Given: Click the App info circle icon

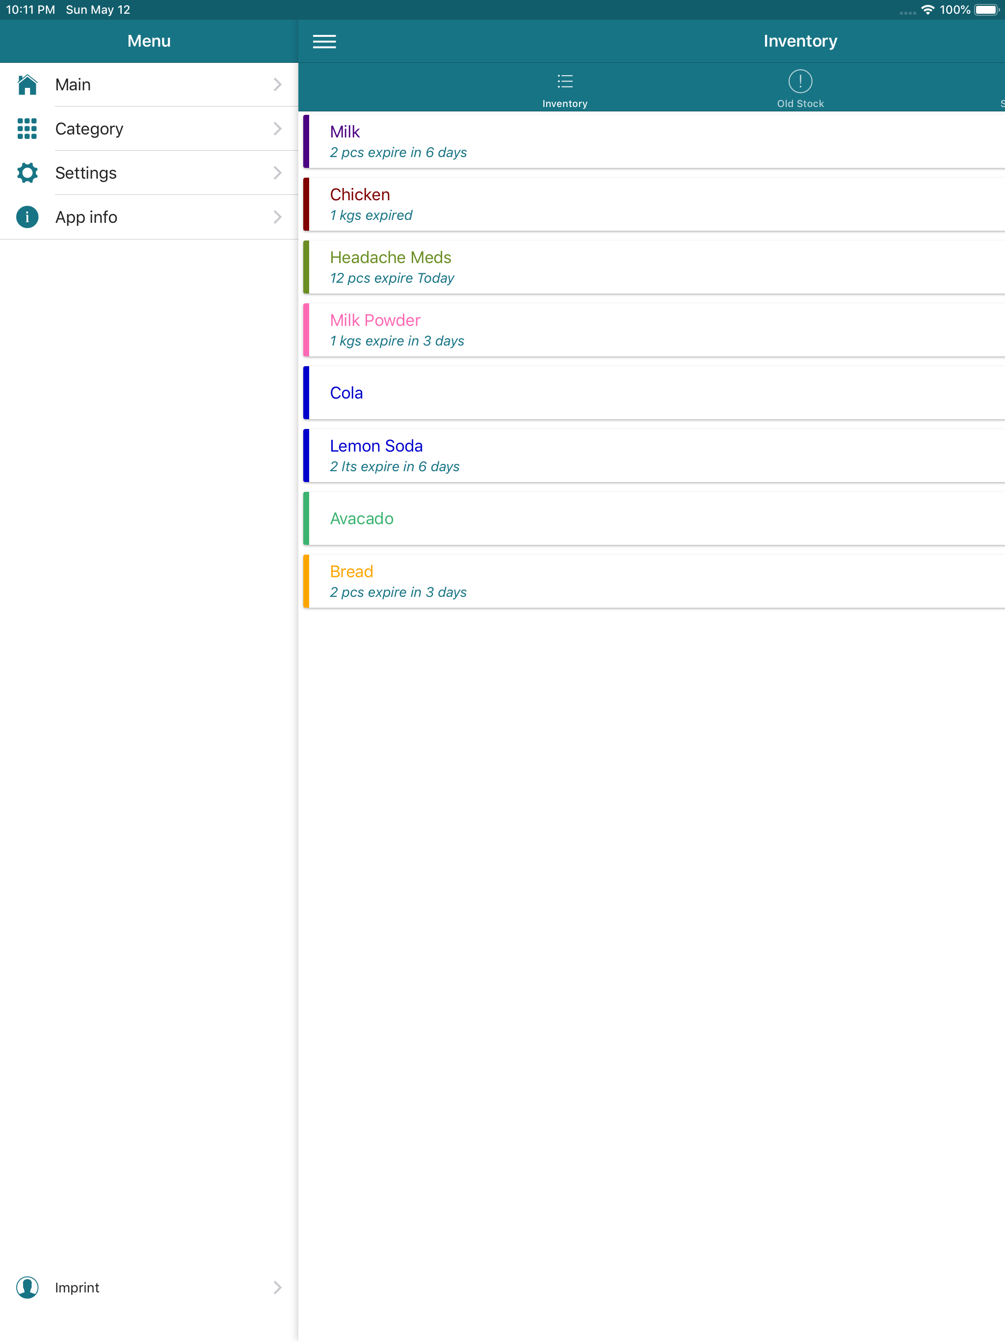Looking at the screenshot, I should point(27,217).
